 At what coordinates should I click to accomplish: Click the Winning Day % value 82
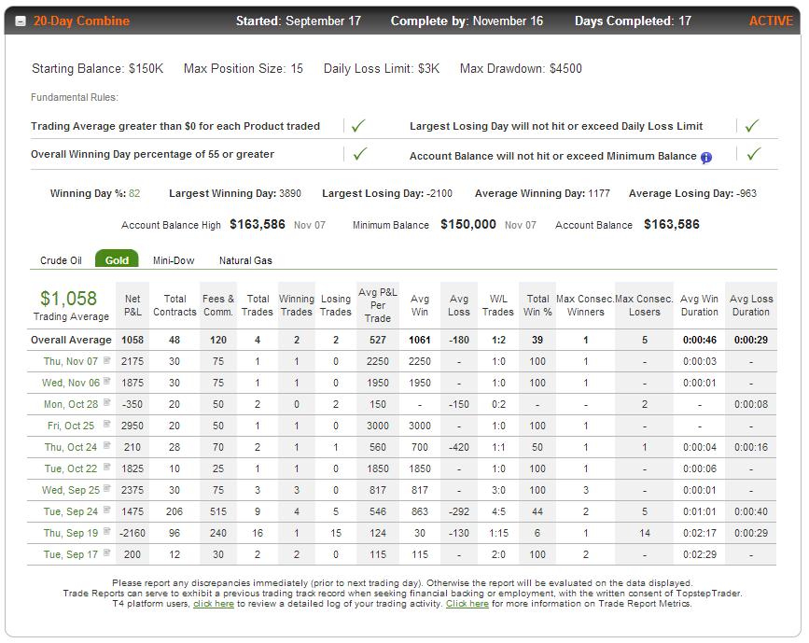(134, 193)
